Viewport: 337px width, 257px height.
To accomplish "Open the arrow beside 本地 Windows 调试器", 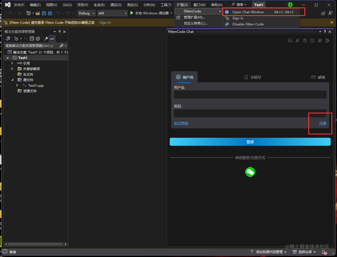I will click(x=171, y=13).
